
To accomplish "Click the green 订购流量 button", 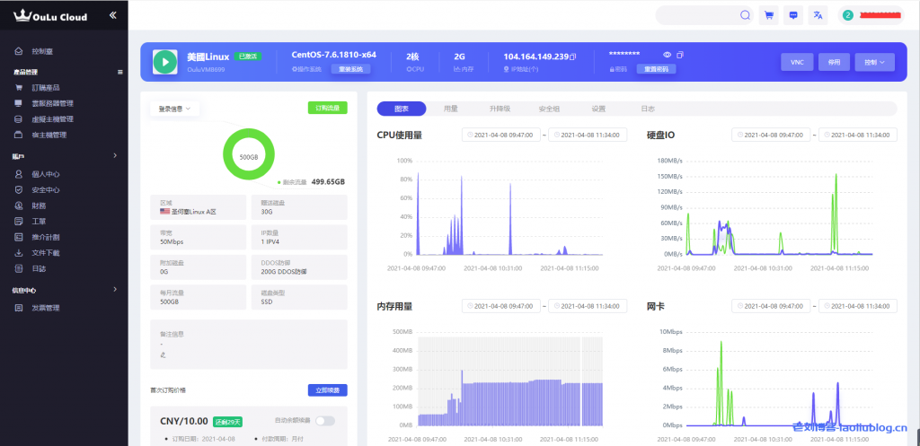I will pyautogui.click(x=327, y=108).
